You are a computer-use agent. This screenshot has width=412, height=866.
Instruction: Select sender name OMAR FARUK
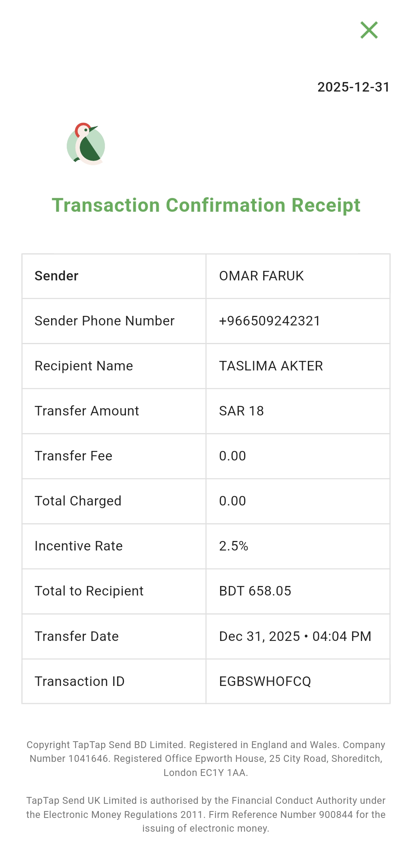point(261,276)
